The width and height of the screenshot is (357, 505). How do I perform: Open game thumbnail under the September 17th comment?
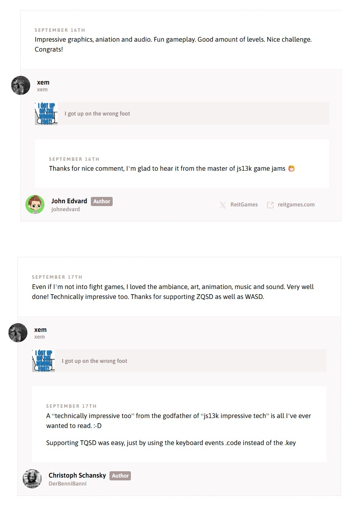tap(44, 361)
